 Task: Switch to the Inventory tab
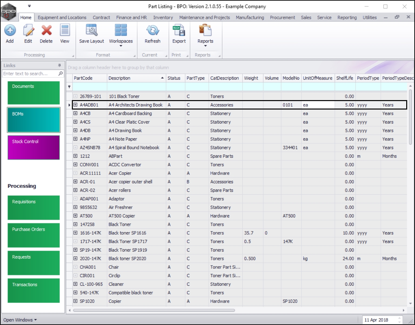tap(163, 18)
